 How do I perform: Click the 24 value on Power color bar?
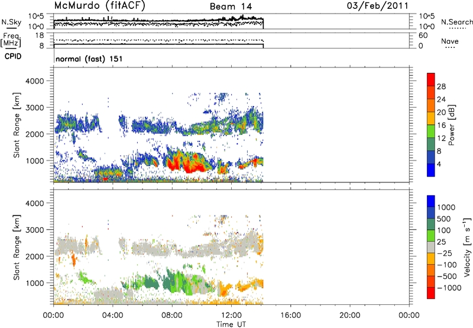point(441,99)
